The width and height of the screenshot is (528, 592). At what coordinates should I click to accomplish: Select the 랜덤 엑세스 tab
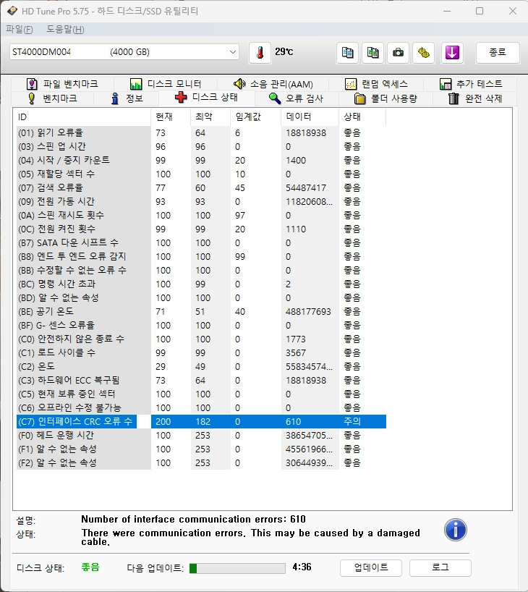pos(376,84)
